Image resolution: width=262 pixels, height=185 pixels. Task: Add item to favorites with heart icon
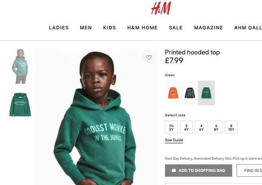[x=149, y=57]
